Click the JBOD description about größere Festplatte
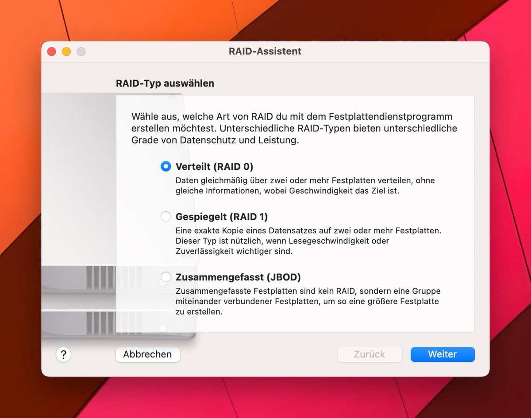531x418 pixels. click(x=308, y=301)
